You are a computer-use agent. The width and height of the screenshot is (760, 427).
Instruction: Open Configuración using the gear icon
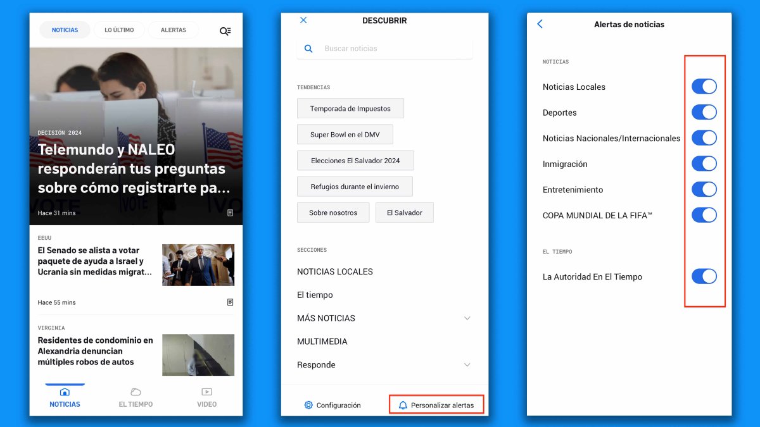click(308, 404)
